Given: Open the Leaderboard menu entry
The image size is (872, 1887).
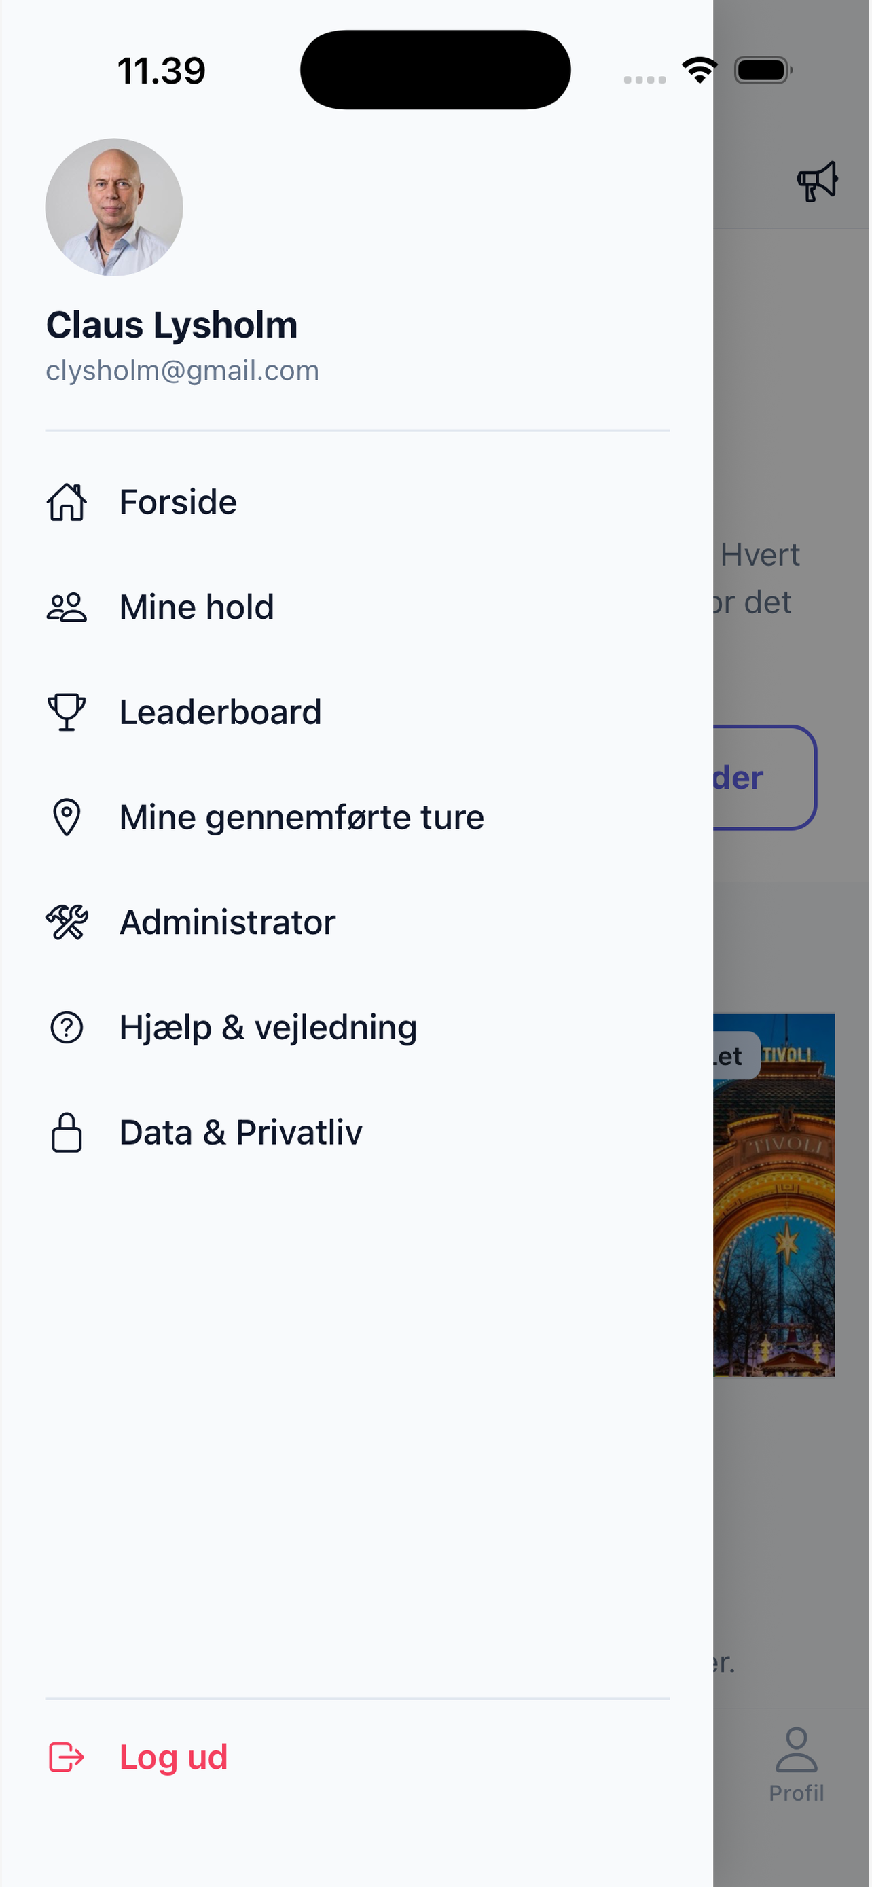Looking at the screenshot, I should pyautogui.click(x=357, y=712).
